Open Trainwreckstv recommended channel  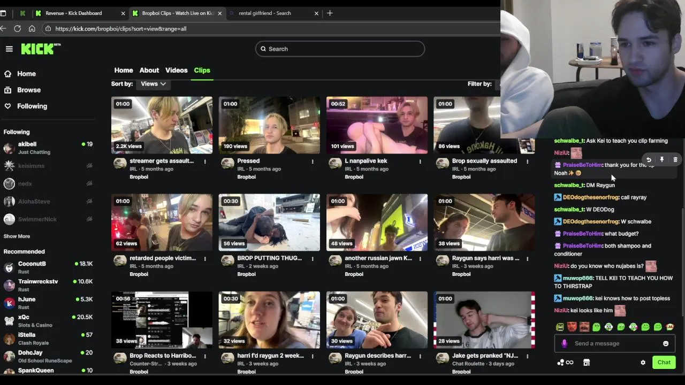click(48, 285)
